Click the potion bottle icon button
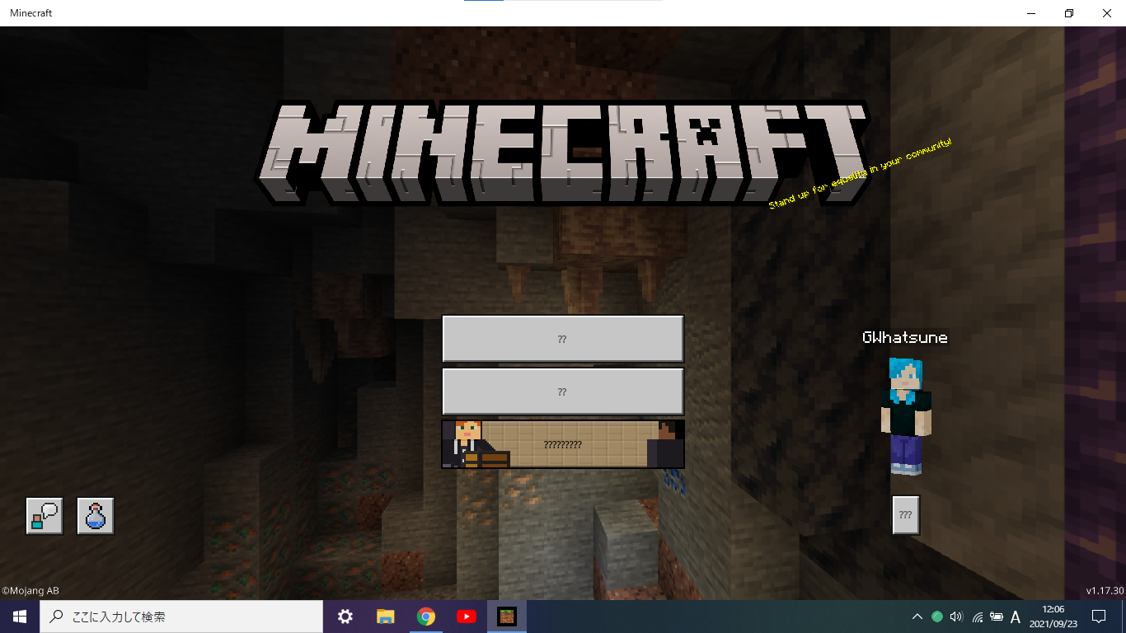This screenshot has height=633, width=1126. pyautogui.click(x=96, y=516)
